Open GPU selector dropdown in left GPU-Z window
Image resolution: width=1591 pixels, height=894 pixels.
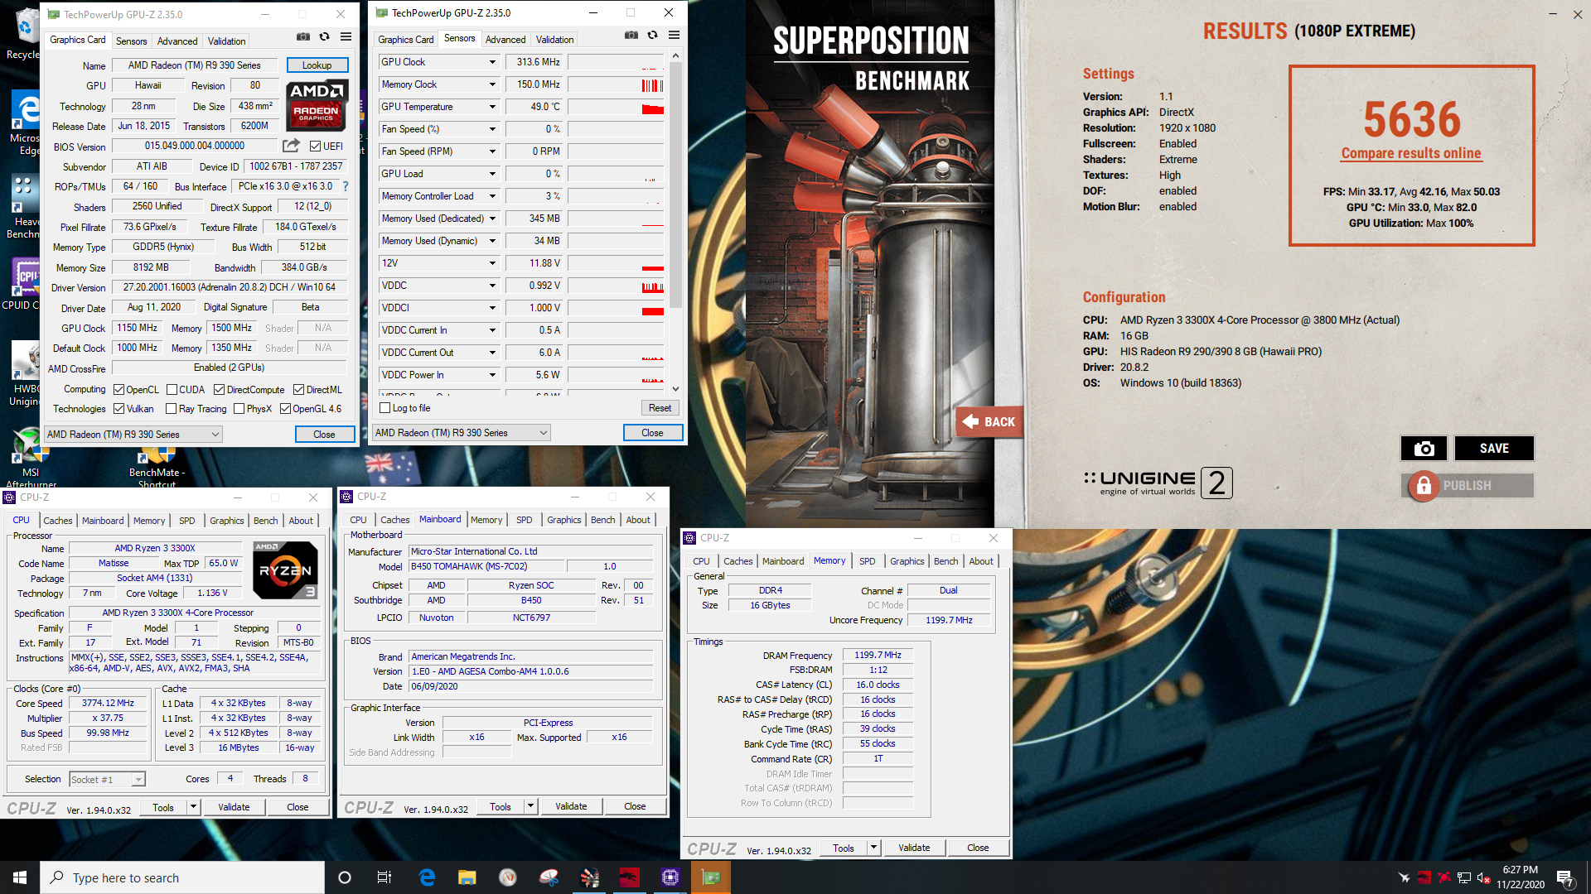[x=133, y=435]
